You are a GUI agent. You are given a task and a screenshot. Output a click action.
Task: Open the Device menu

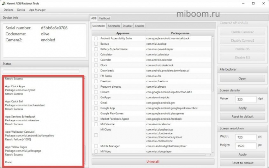coord(21,10)
